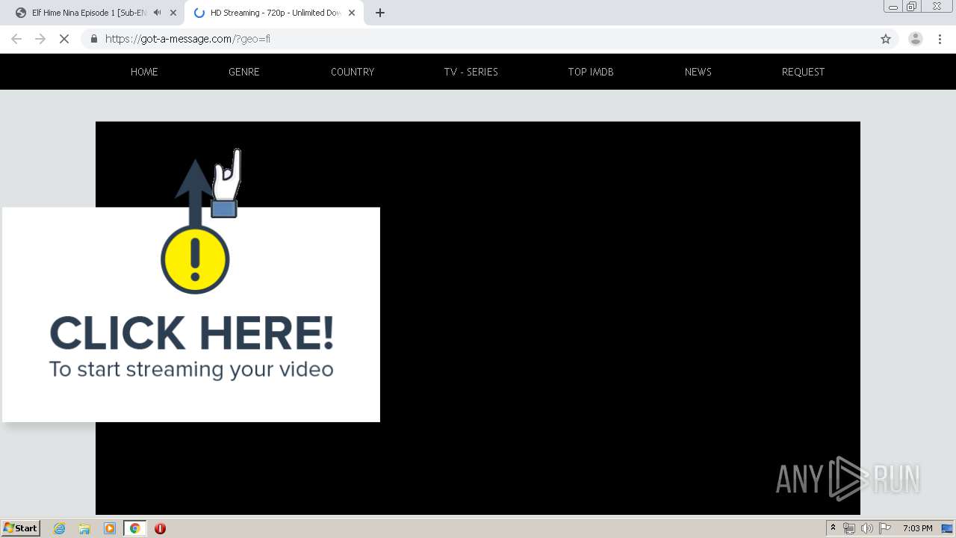Click the yellow exclamation mark icon
This screenshot has width=956, height=538.
(x=195, y=259)
